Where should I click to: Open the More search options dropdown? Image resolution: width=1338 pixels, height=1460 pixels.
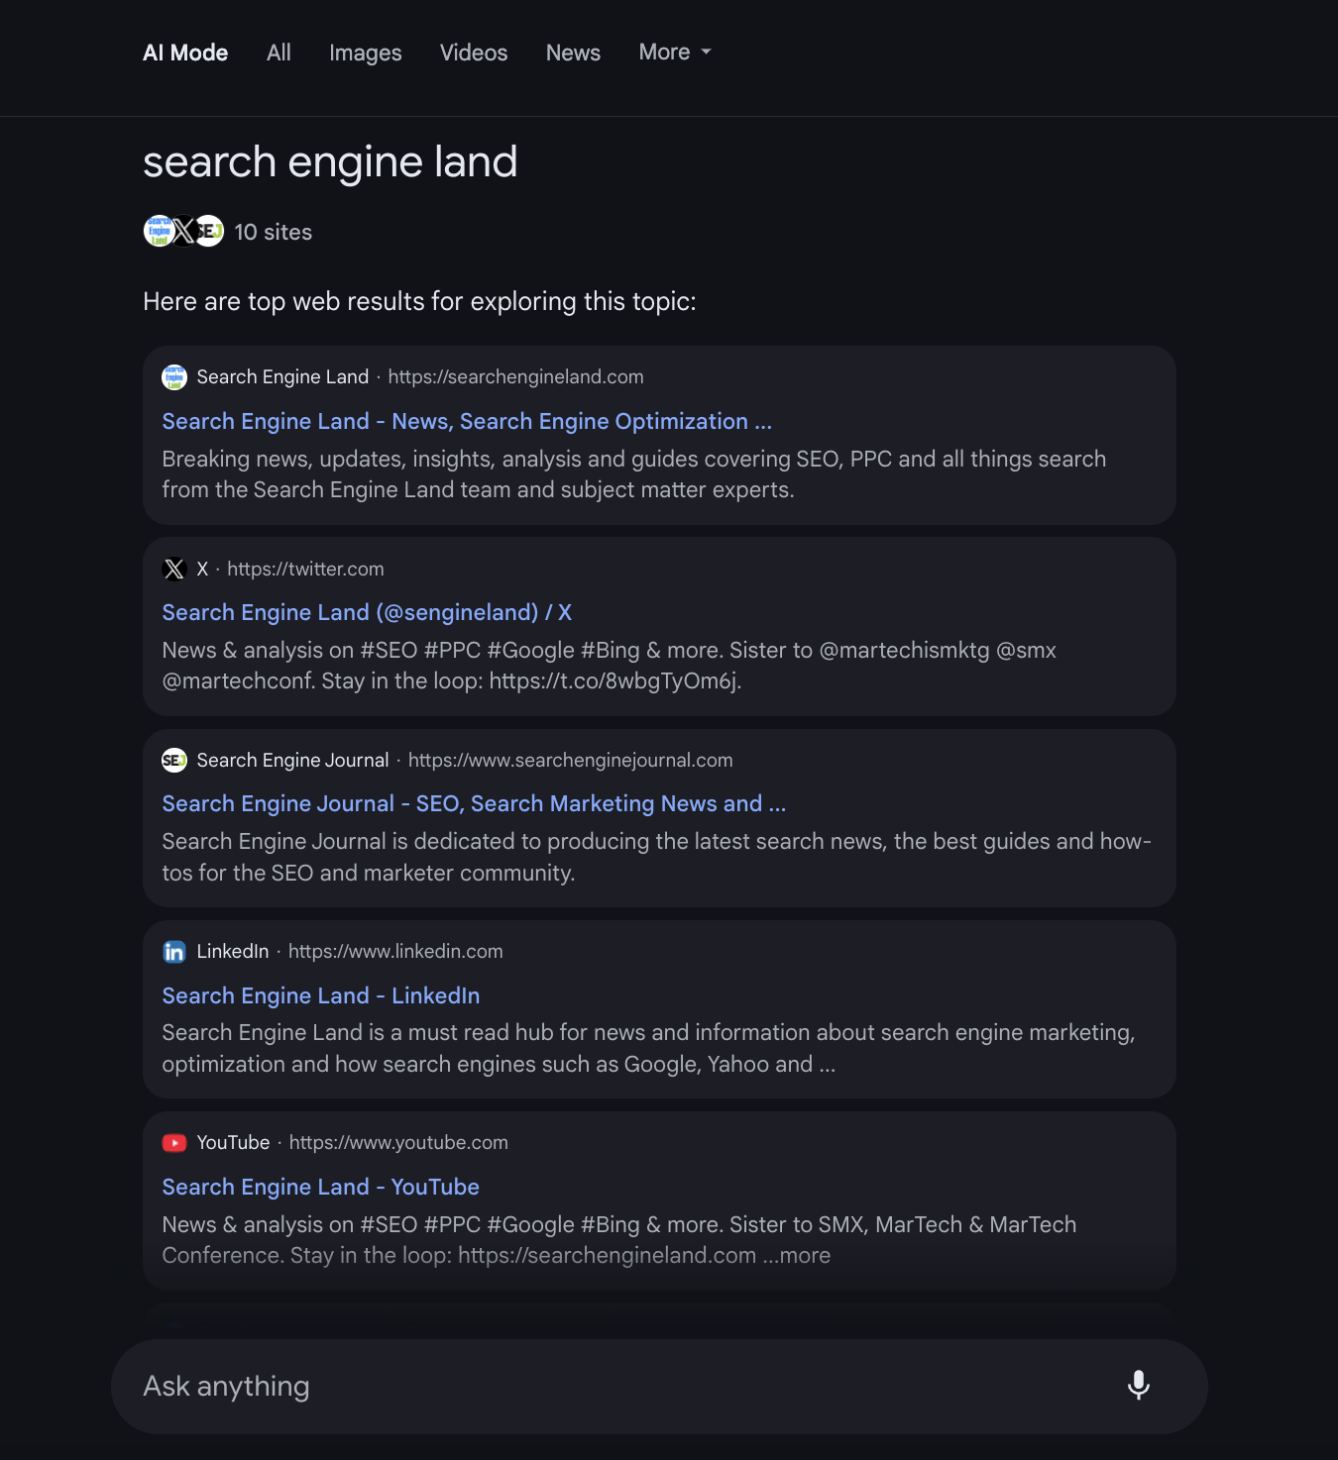click(675, 52)
